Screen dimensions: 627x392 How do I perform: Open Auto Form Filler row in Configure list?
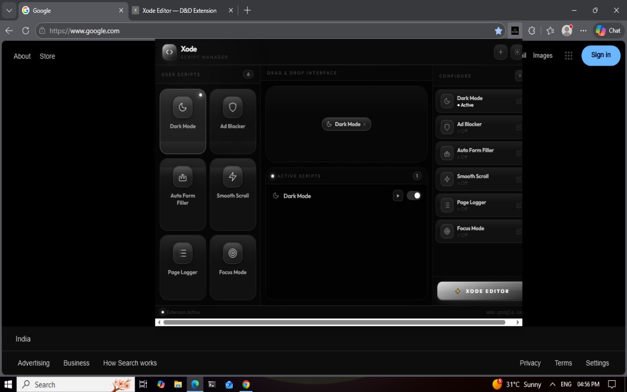479,153
